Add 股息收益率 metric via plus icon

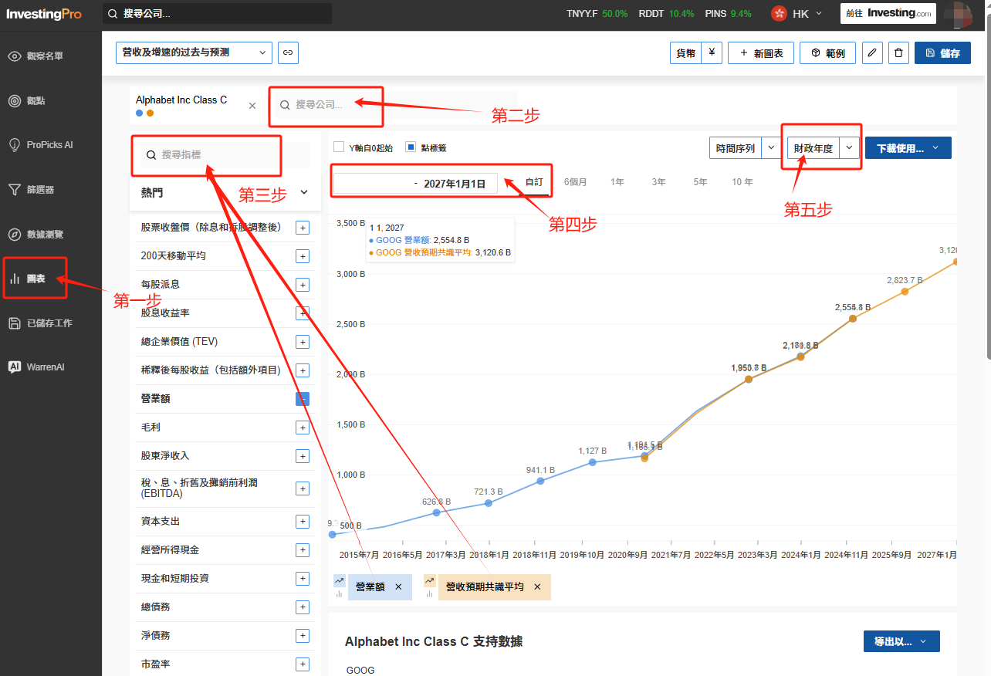tap(303, 313)
